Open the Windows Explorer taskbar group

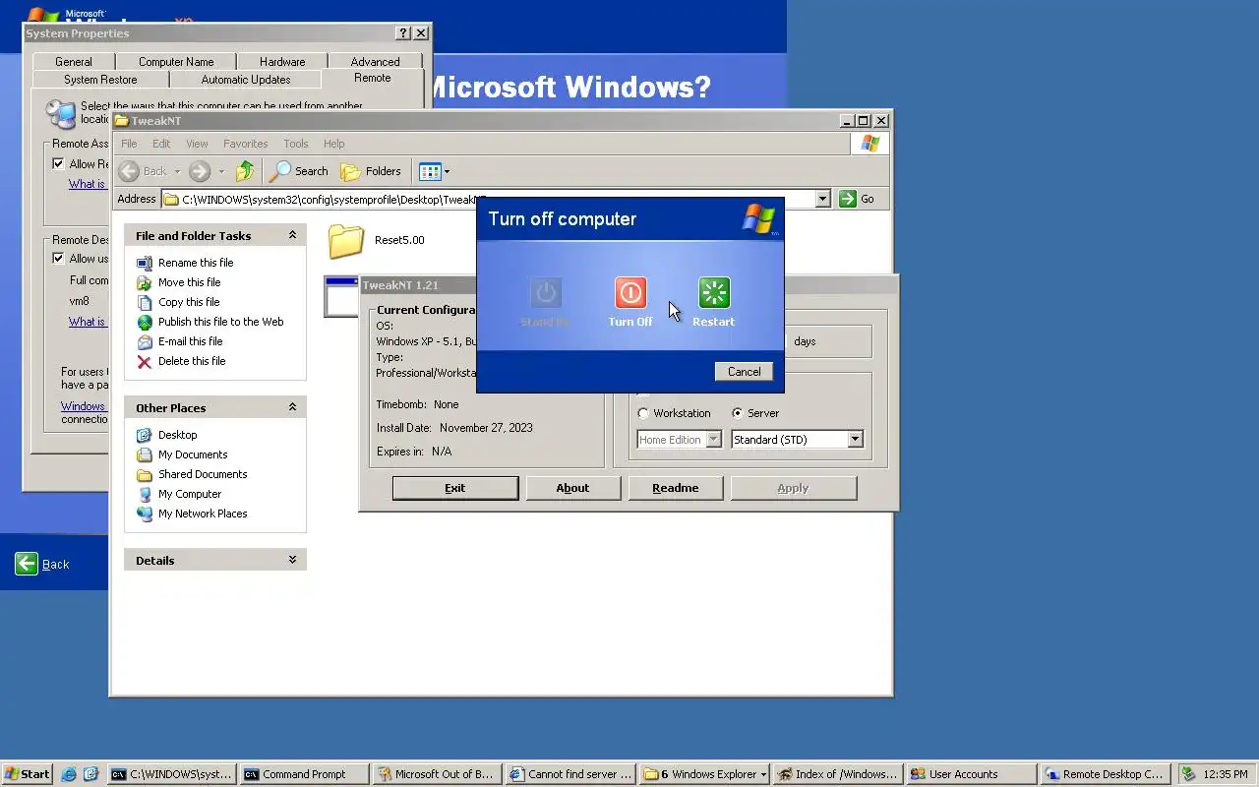tap(704, 774)
